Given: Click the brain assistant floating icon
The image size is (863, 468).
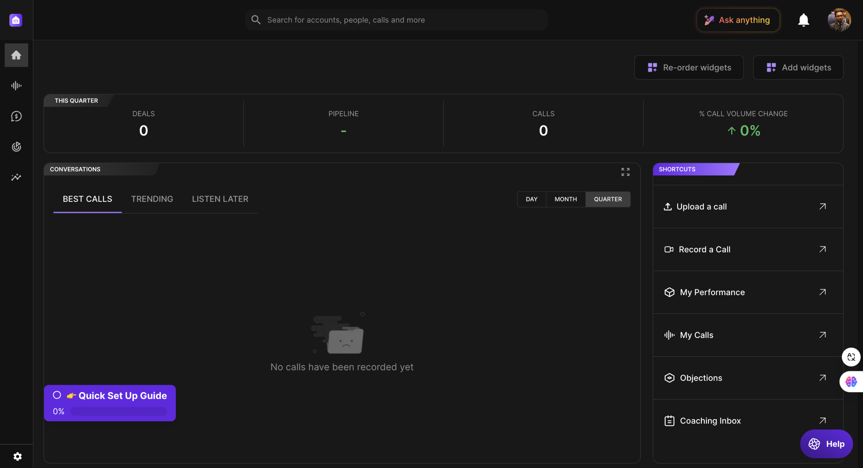Looking at the screenshot, I should coord(851,382).
